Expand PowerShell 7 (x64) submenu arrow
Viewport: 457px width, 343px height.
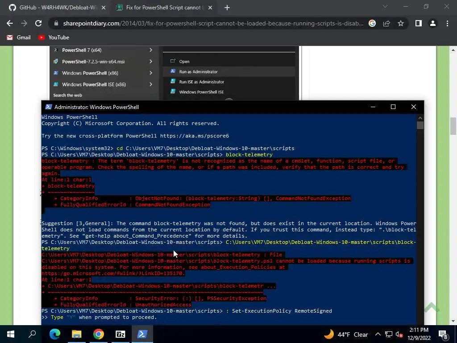(151, 50)
